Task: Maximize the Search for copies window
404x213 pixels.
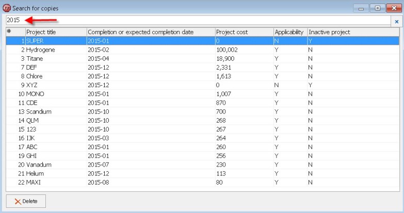Action: (378, 8)
